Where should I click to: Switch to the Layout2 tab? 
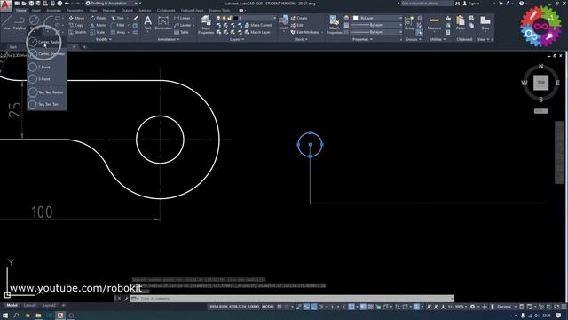point(50,306)
